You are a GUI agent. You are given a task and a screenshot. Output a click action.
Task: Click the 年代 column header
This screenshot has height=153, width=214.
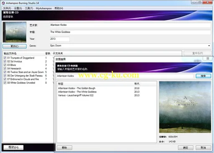(137, 84)
